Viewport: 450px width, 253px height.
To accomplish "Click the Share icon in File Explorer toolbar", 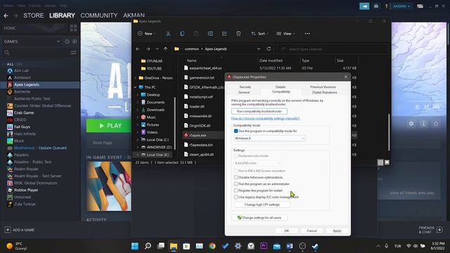I will click(224, 34).
